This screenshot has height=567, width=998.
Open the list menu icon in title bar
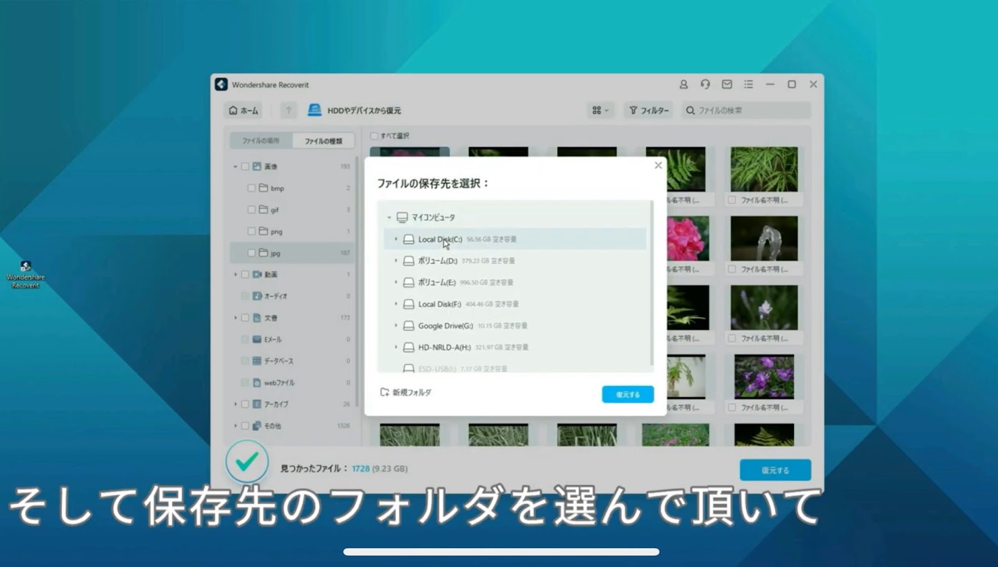click(x=748, y=84)
